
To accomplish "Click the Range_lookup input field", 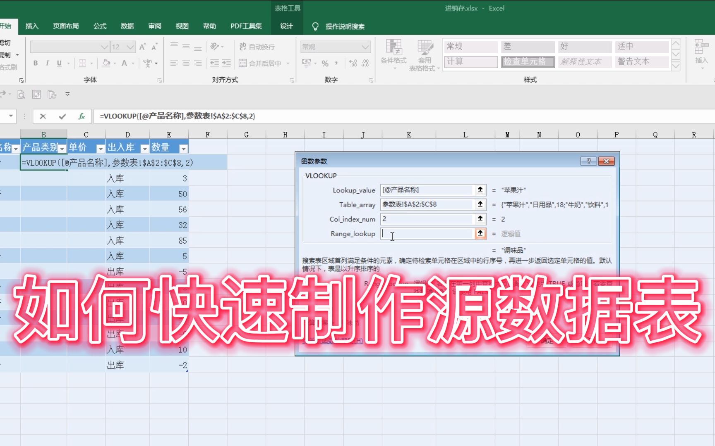I will point(426,233).
